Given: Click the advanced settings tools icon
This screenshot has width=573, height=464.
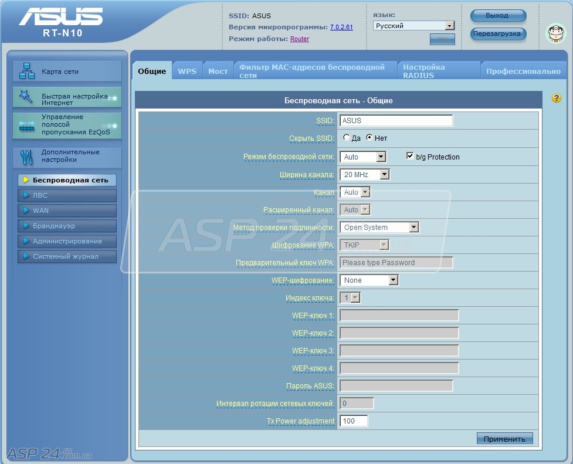Looking at the screenshot, I should [x=27, y=156].
